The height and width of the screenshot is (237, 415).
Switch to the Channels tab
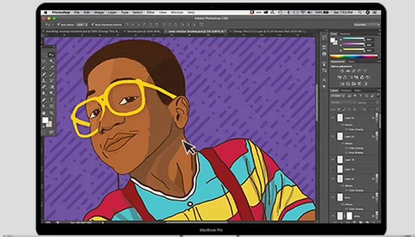pyautogui.click(x=346, y=91)
